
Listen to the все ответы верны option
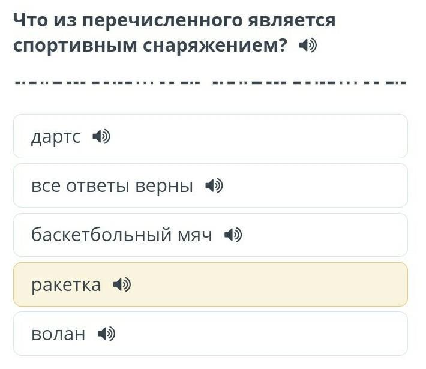point(214,186)
